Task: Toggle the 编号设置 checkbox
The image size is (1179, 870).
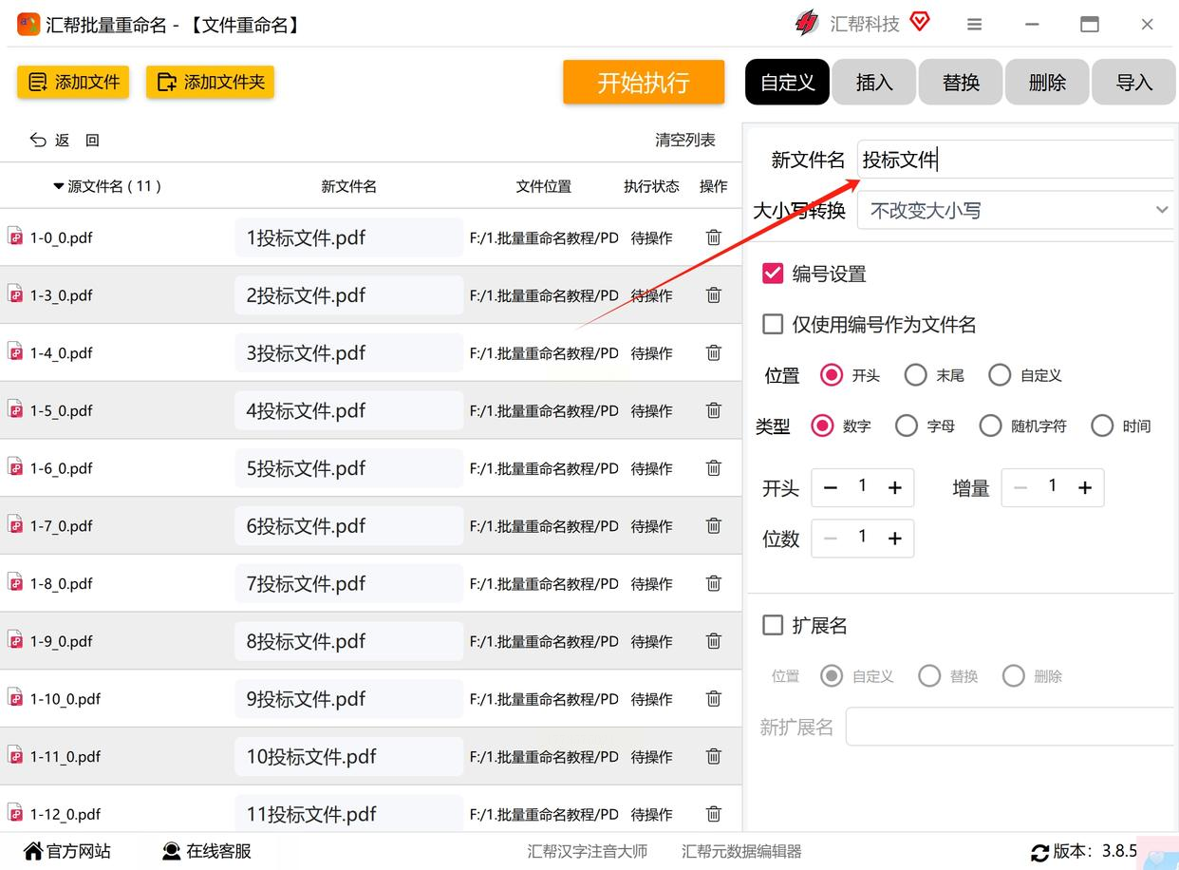Action: coord(773,274)
